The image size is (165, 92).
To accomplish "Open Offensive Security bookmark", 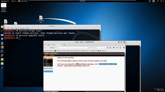I will pyautogui.click(x=60, y=51).
